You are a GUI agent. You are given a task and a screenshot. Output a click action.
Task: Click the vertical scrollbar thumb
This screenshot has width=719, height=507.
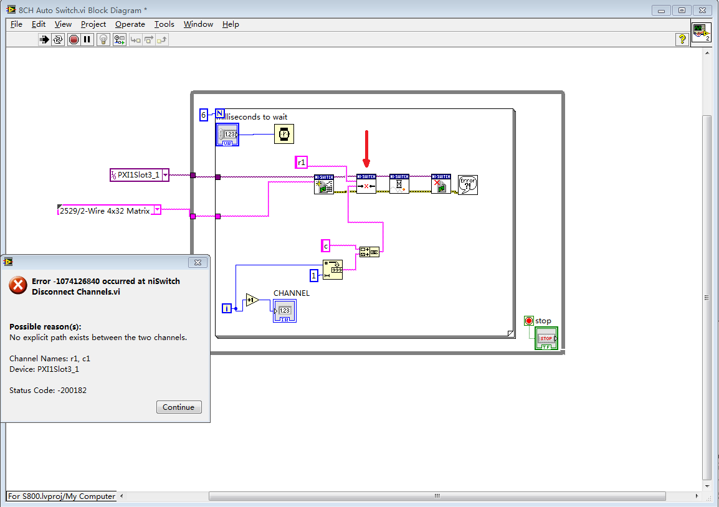[x=707, y=298]
